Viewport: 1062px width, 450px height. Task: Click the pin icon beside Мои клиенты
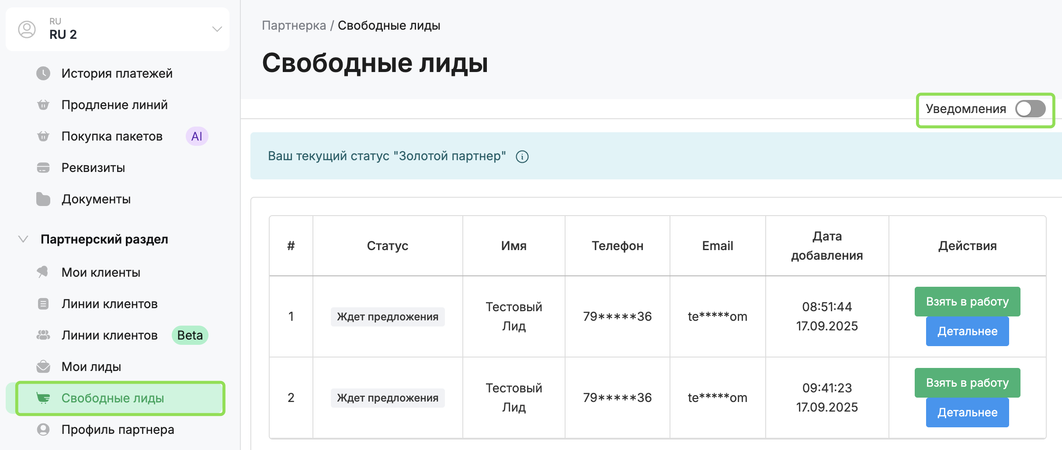[x=43, y=272]
